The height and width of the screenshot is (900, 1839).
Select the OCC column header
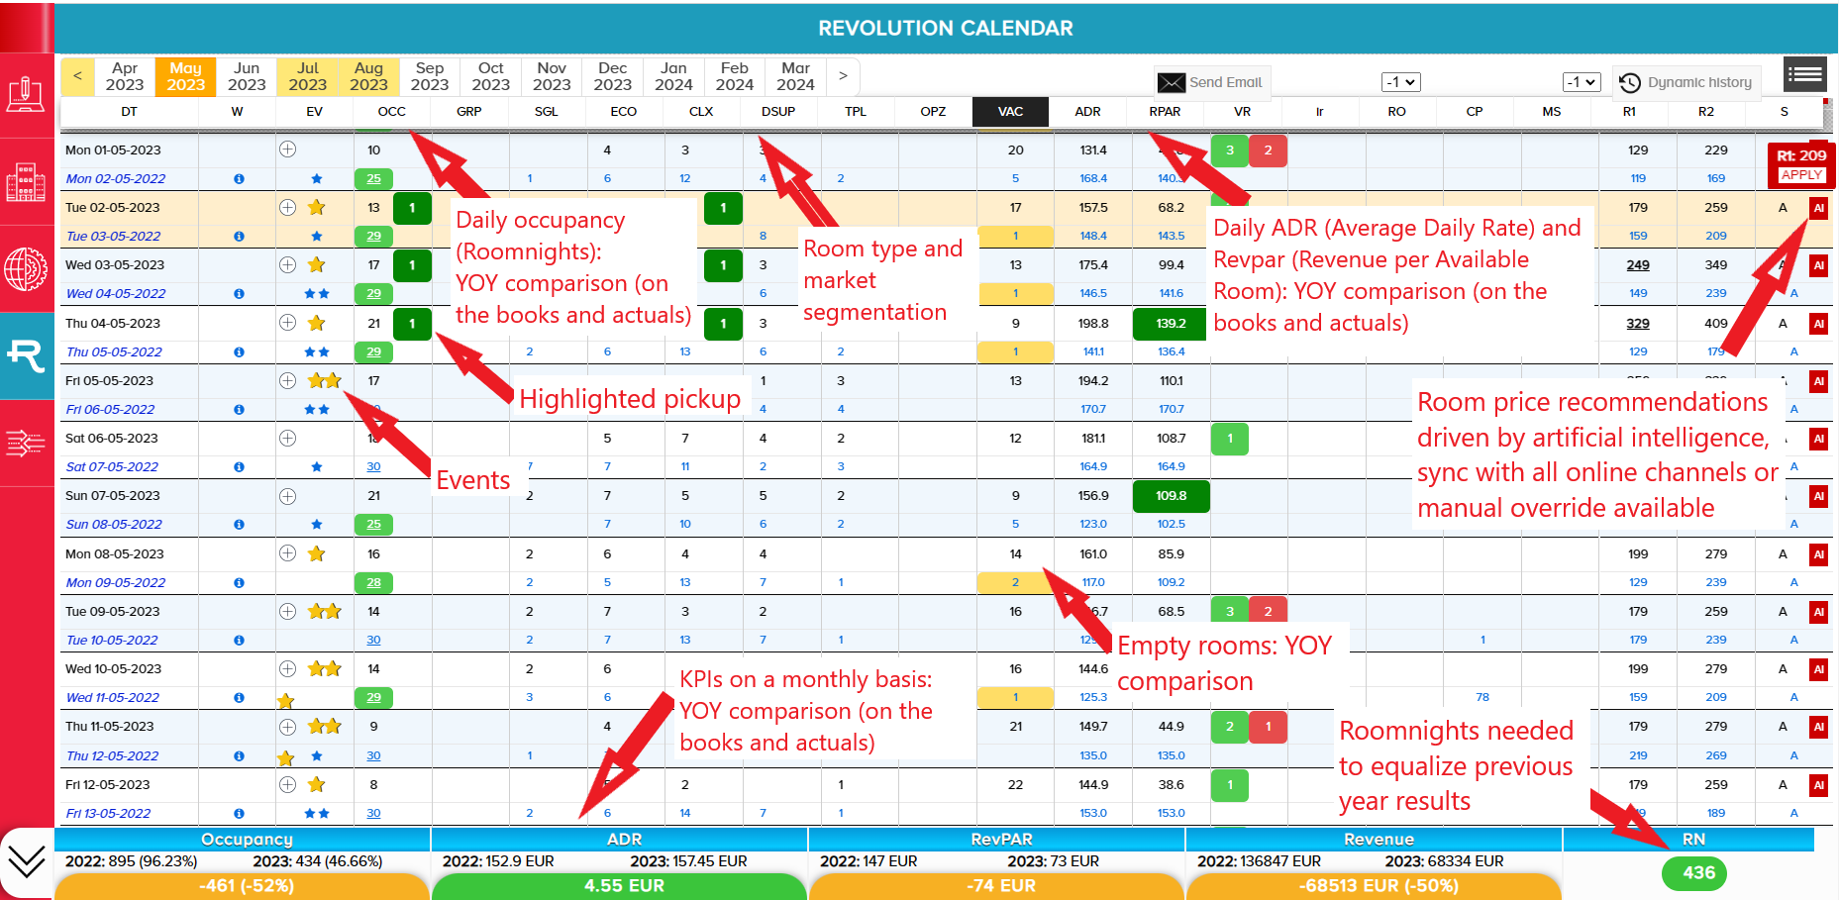pyautogui.click(x=392, y=112)
